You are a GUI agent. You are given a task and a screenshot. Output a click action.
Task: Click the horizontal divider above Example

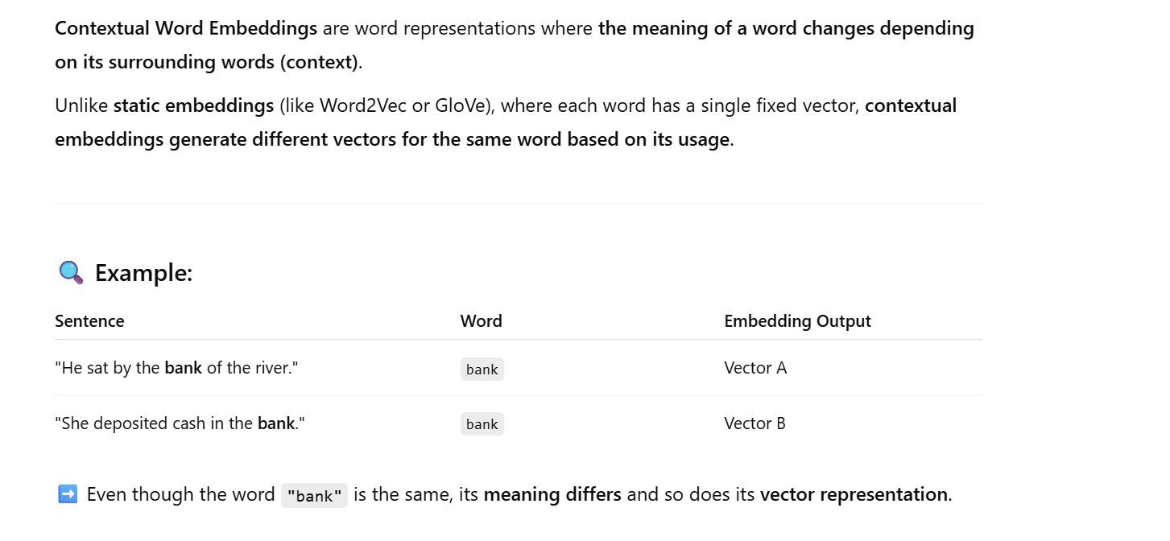(x=519, y=204)
